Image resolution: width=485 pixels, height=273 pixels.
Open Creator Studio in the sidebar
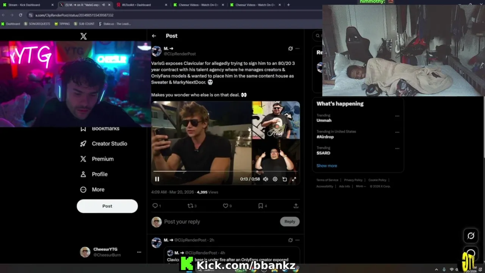click(x=104, y=144)
